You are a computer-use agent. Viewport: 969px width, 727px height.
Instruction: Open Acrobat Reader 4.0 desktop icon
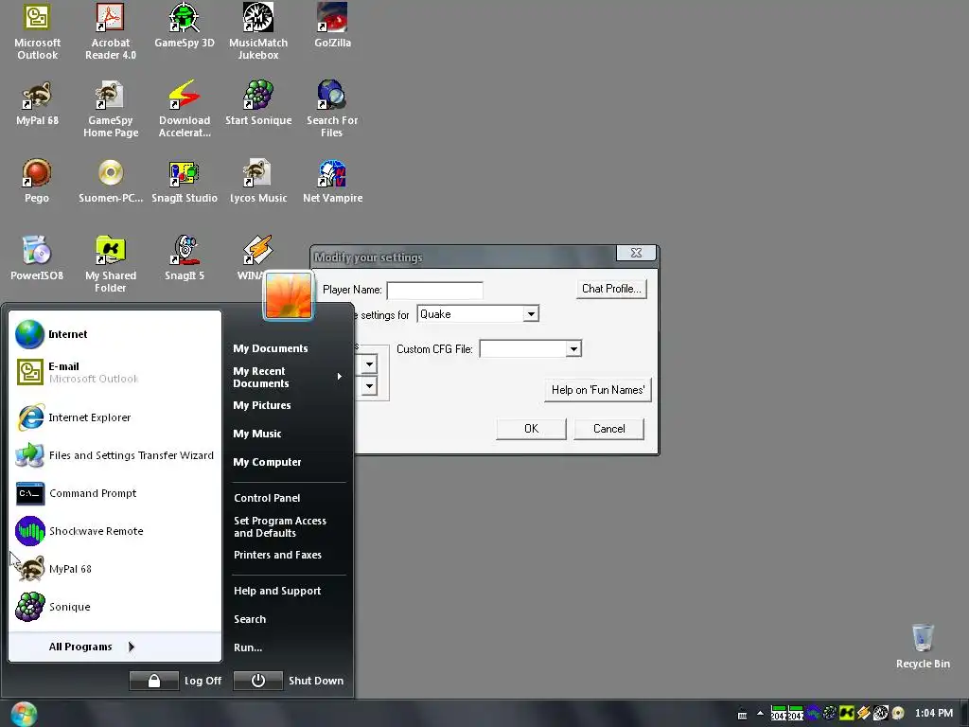pos(111,32)
